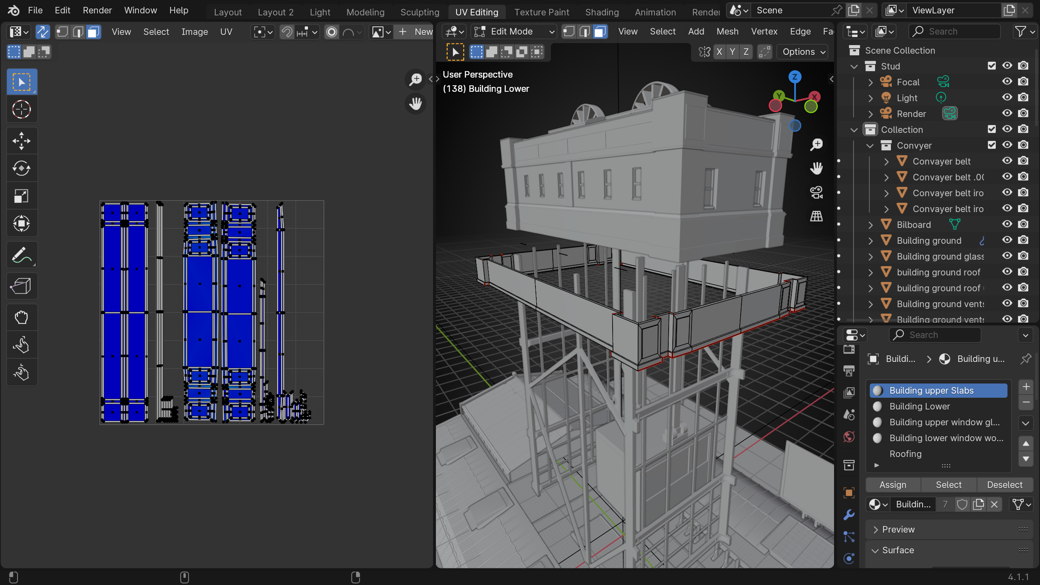Select the UV Pinch sculpt tool

(22, 373)
